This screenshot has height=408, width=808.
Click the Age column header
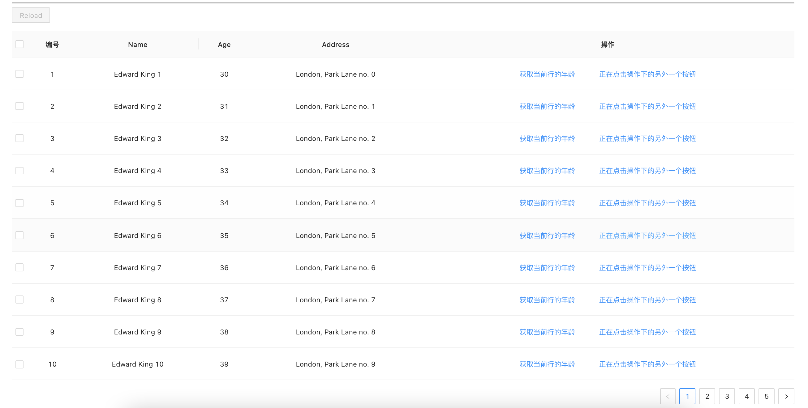coord(224,45)
